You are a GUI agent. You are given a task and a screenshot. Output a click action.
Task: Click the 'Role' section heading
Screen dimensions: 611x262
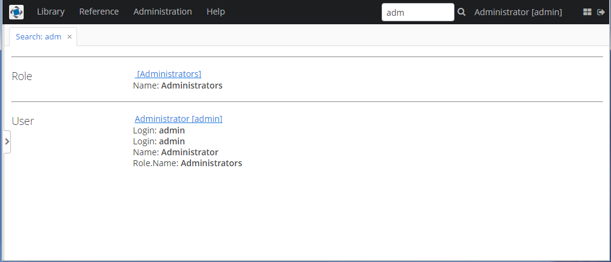[22, 76]
